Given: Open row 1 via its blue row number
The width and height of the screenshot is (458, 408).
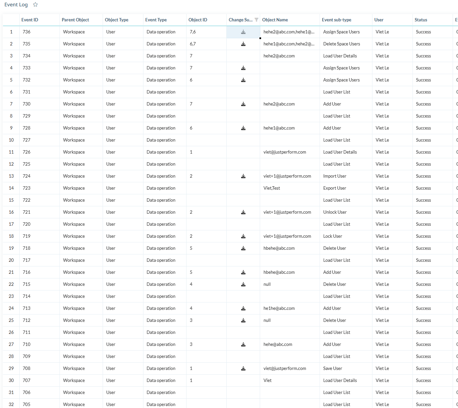Looking at the screenshot, I should [x=11, y=32].
